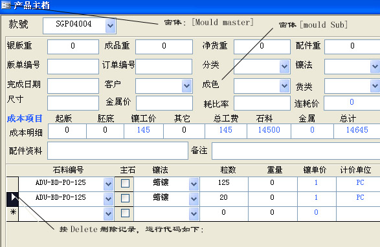Screen dimensions: 380x247
Task: Expand the 镶法 dropdown in header section
Action: pos(375,67)
